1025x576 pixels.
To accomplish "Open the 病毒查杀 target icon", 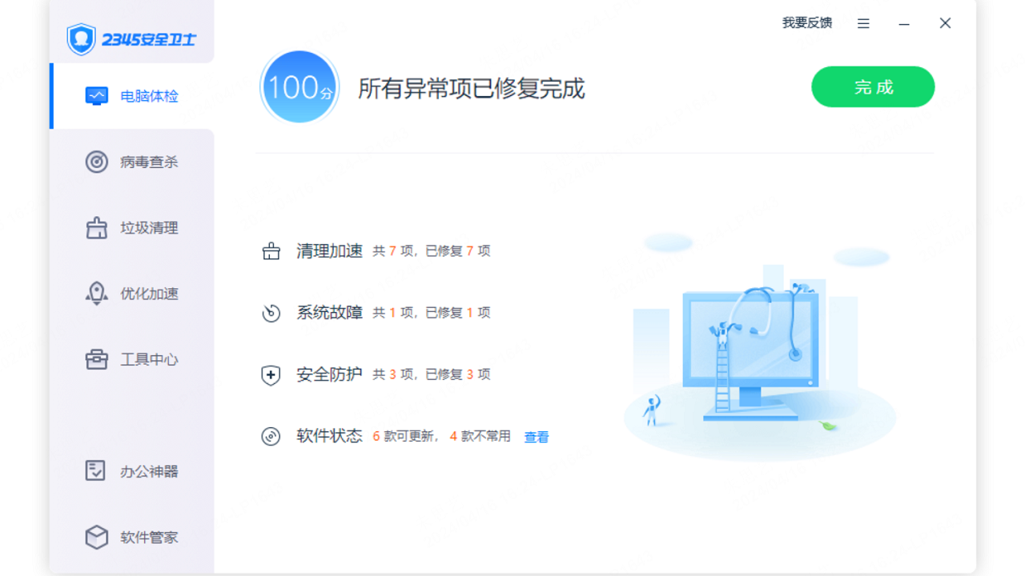I will click(x=96, y=162).
